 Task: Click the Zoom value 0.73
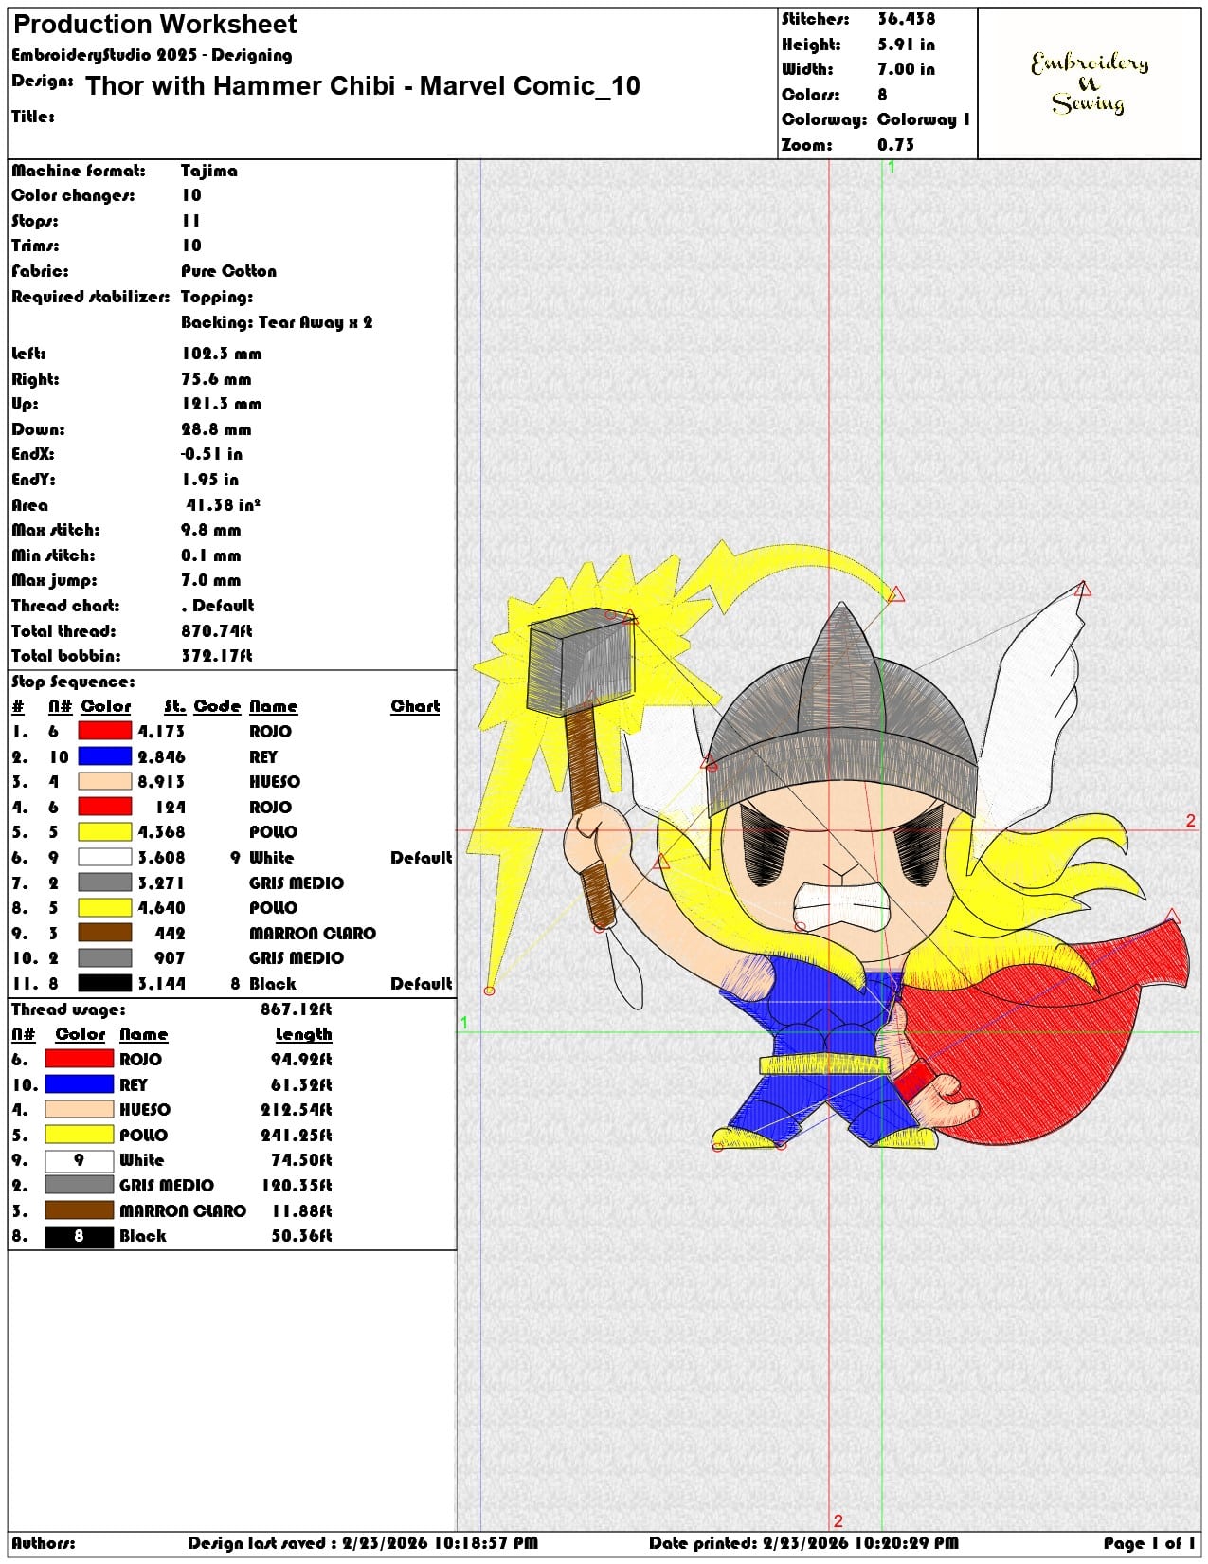click(895, 145)
